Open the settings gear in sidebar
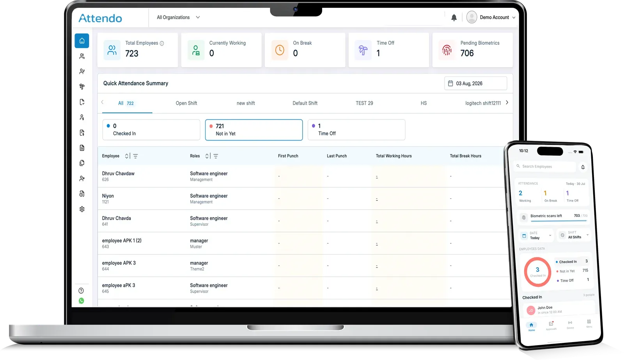The height and width of the screenshot is (360, 624). [x=82, y=209]
